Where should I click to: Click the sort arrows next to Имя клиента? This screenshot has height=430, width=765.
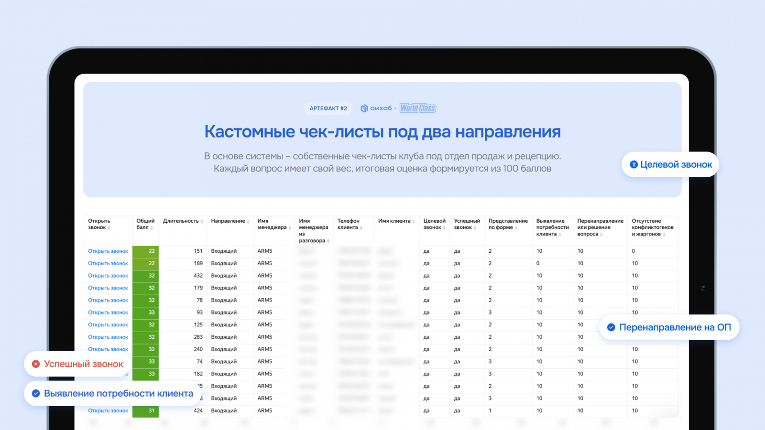(x=414, y=222)
